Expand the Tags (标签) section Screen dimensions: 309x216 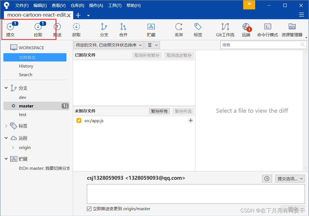6,126
